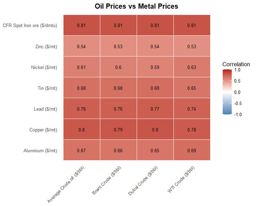
Task: Select the Tin vs Dubai Crude 0.69 cell
Action: [x=155, y=88]
